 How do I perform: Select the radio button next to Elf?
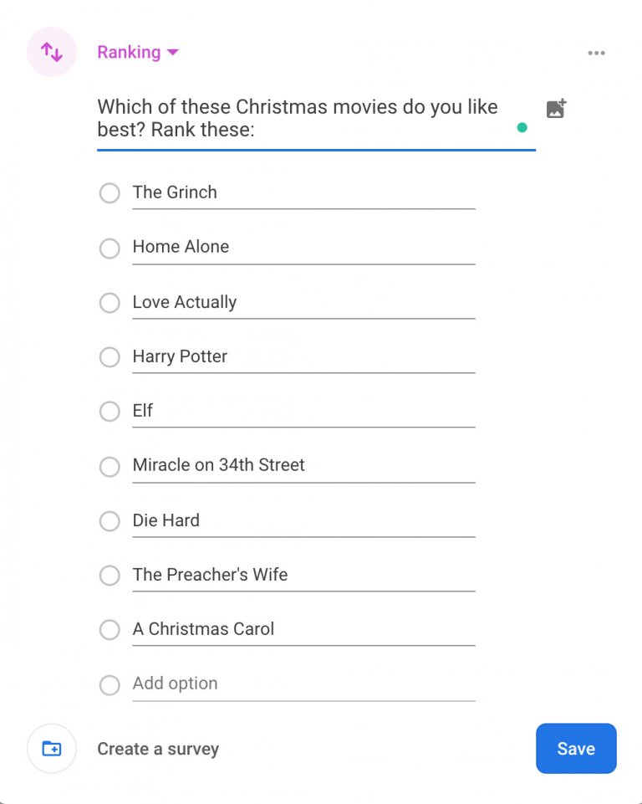(110, 412)
